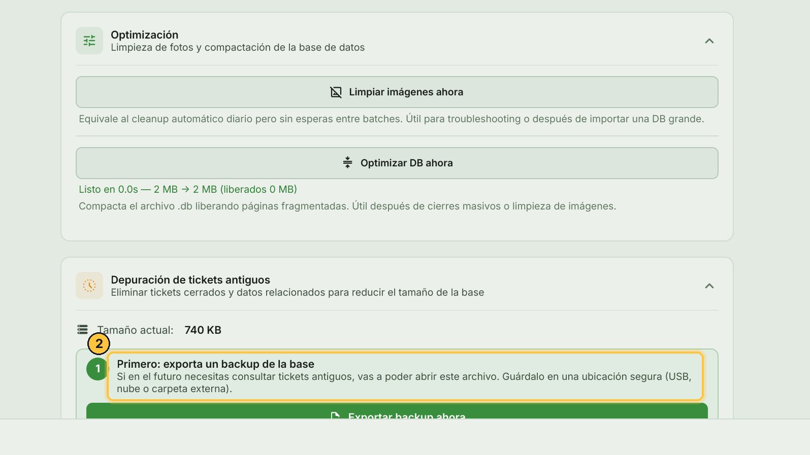
Task: Collapse the Optimización section chevron
Action: click(x=709, y=41)
